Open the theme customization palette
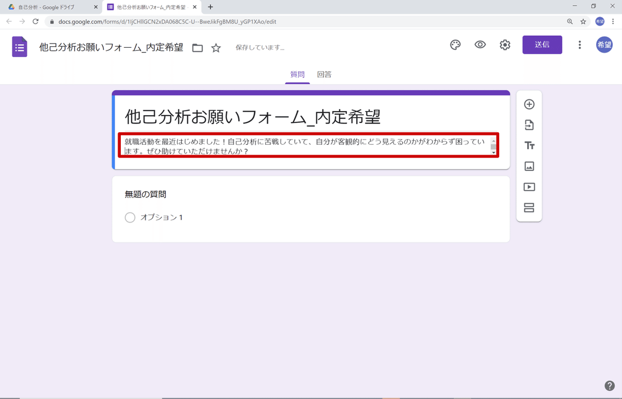The image size is (622, 399). 455,45
